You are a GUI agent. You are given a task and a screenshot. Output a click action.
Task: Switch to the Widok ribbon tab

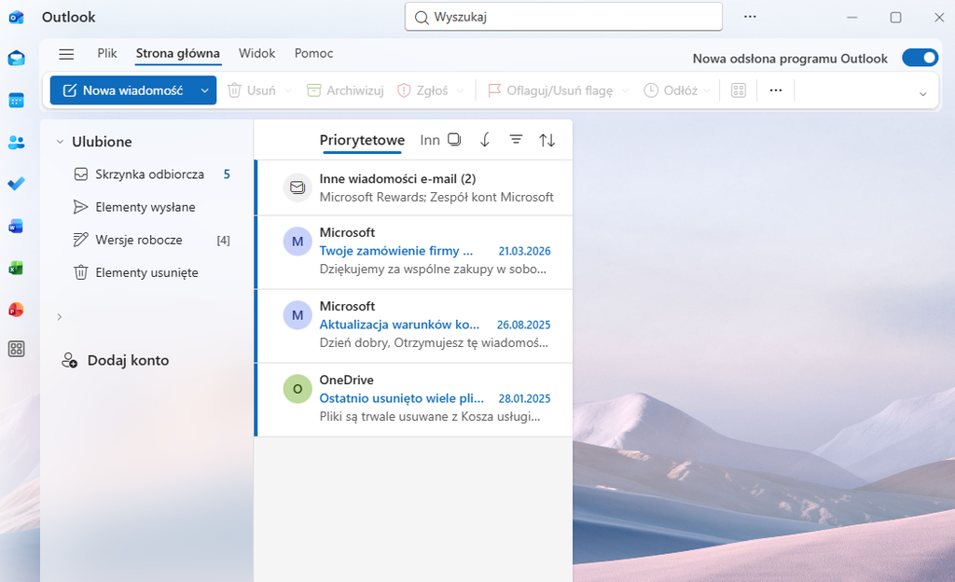click(x=257, y=53)
